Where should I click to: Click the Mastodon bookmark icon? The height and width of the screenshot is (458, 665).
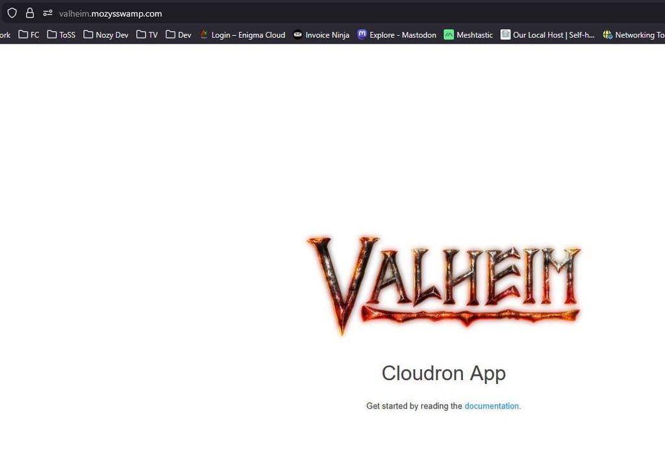362,35
